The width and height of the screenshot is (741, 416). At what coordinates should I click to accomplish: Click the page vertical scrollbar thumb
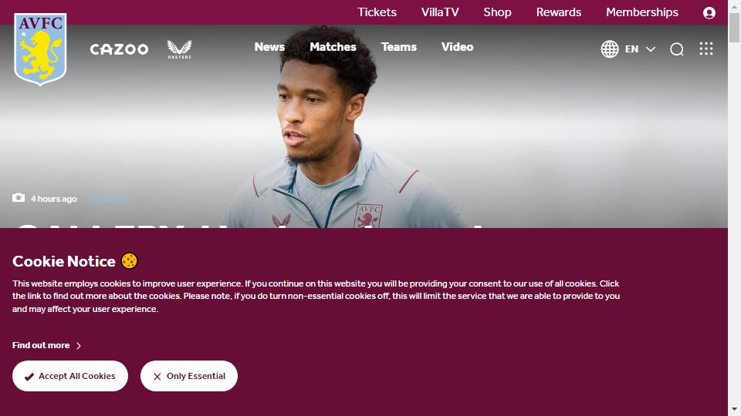[x=734, y=29]
